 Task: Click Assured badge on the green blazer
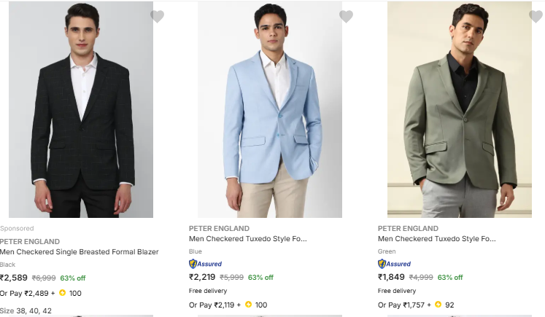pos(394,264)
